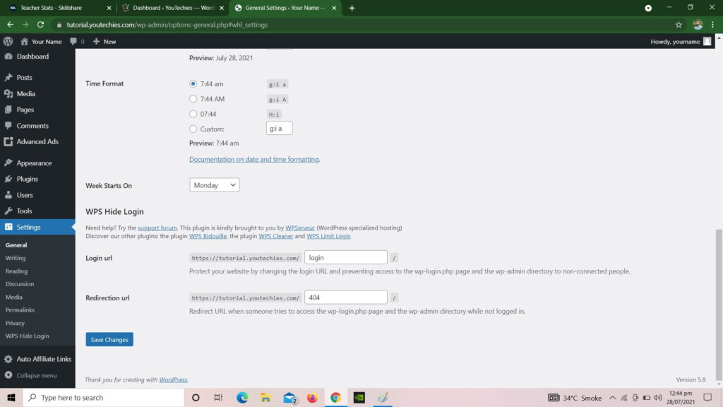723x407 pixels.
Task: Bookmark this page with star icon
Action: click(679, 25)
